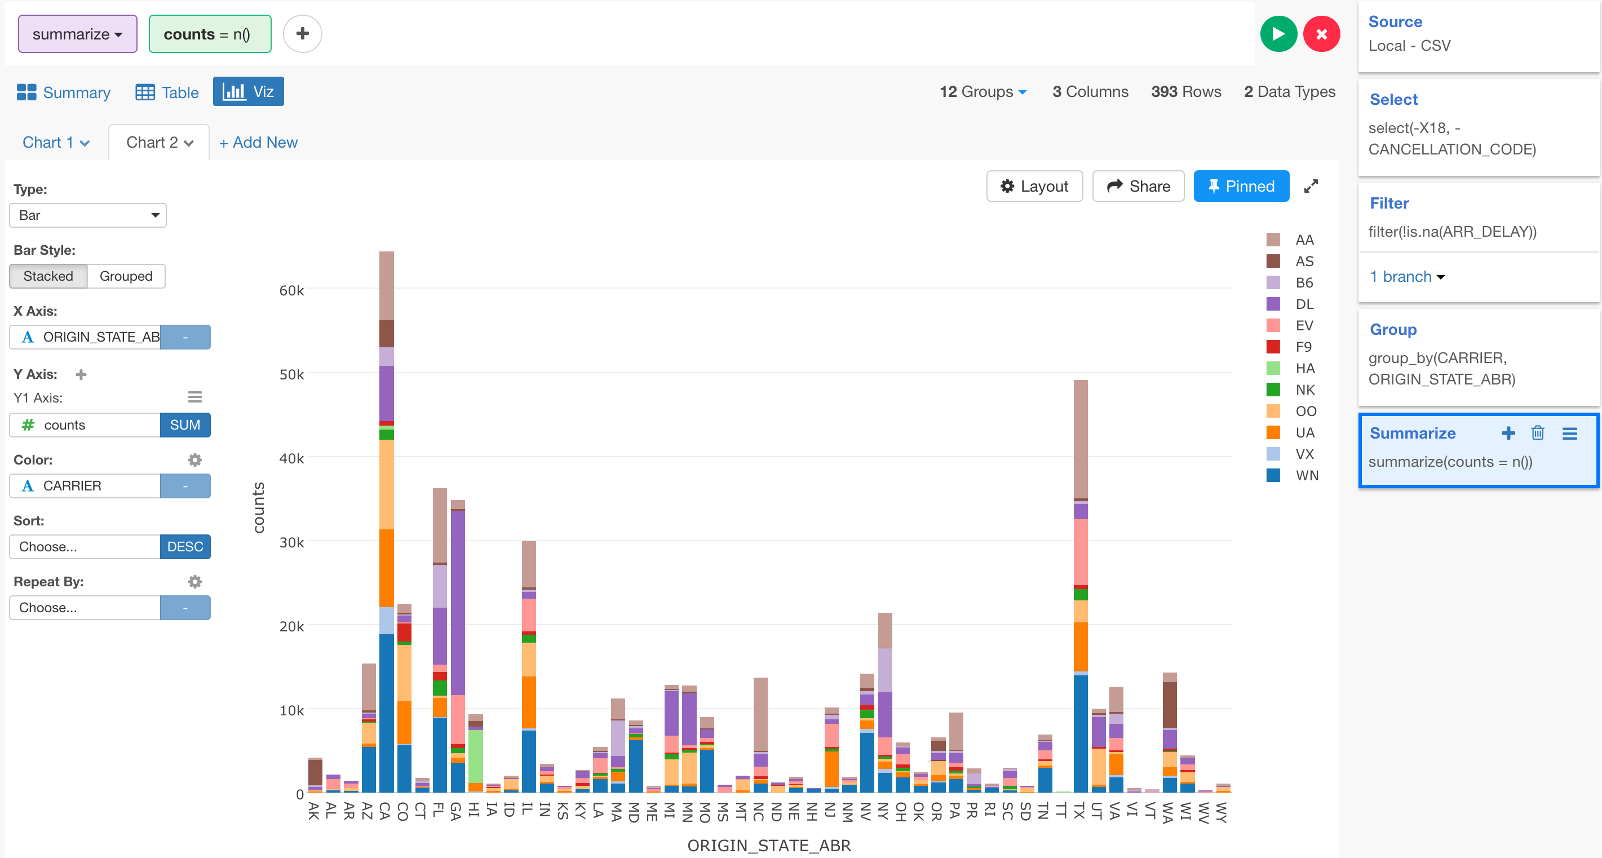Run the pipeline with the green play icon
1602x858 pixels.
click(x=1278, y=34)
